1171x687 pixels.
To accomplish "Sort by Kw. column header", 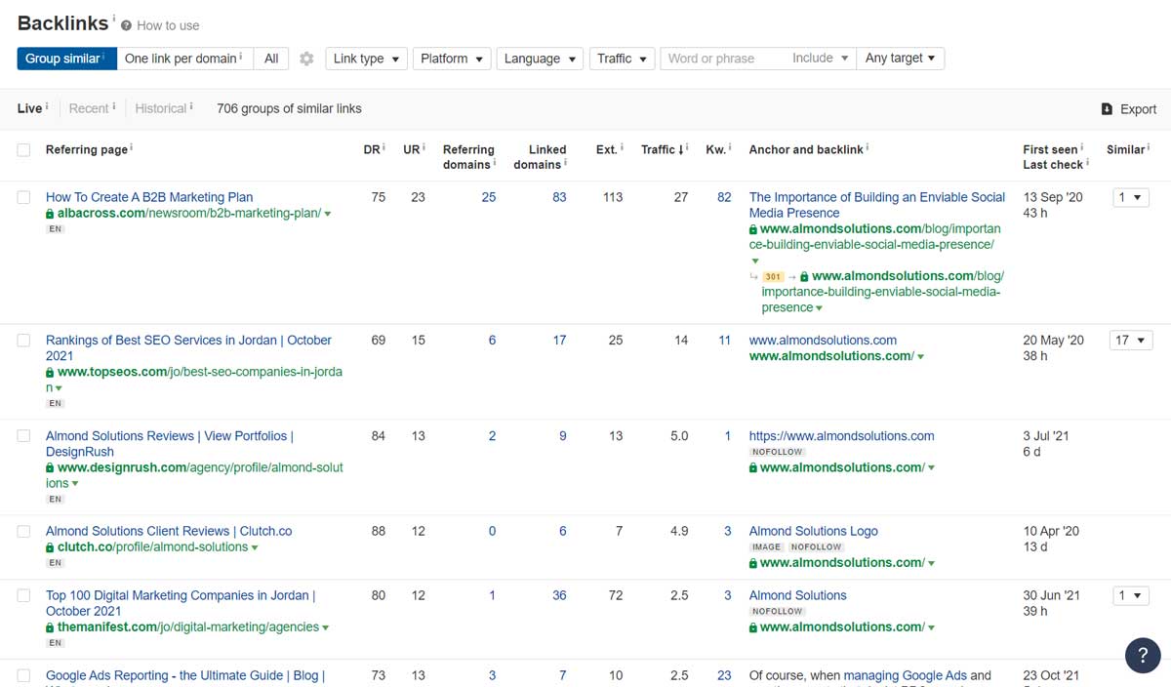I will tap(715, 149).
